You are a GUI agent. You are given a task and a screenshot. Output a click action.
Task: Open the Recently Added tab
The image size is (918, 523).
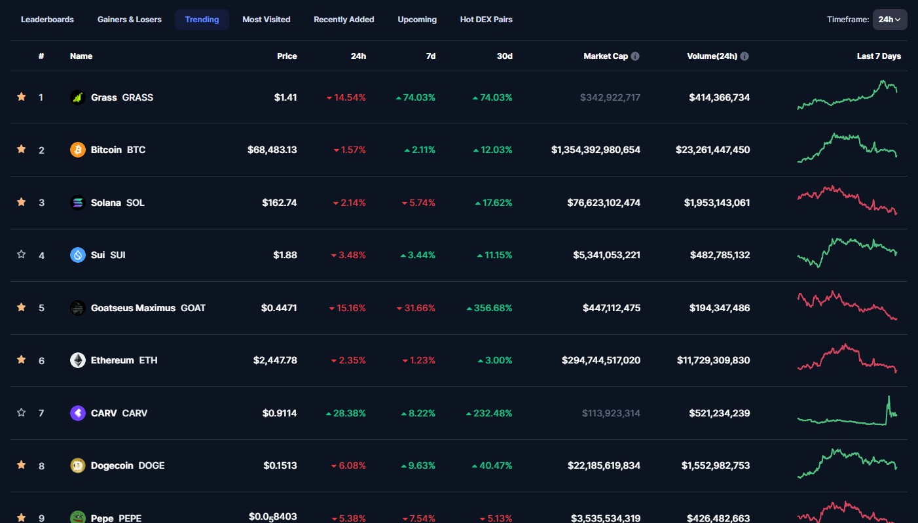(x=344, y=20)
